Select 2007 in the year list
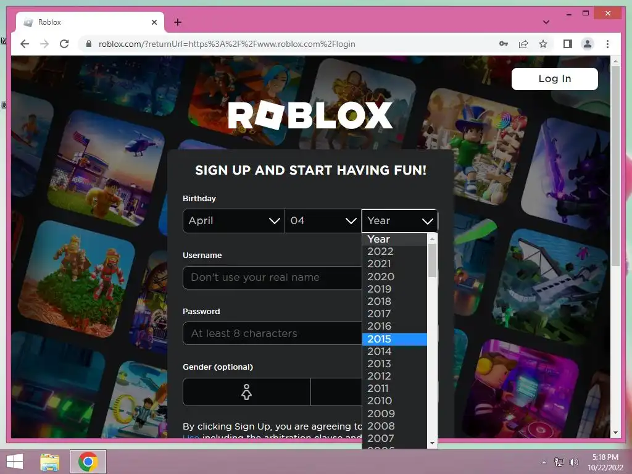The height and width of the screenshot is (474, 632). [x=394, y=438]
